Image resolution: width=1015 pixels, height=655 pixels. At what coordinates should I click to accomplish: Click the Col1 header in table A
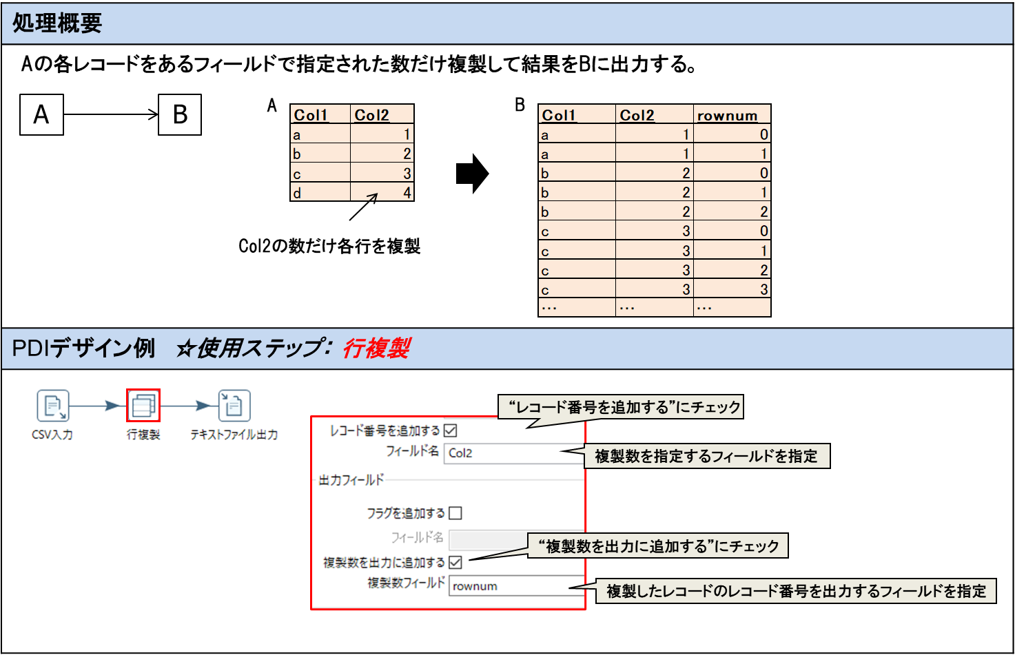[x=320, y=114]
